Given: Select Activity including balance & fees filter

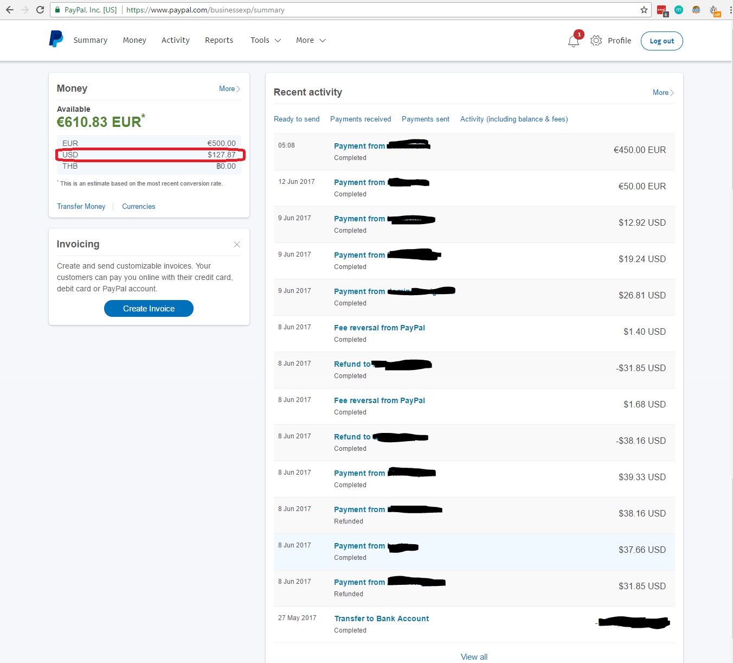Looking at the screenshot, I should (x=514, y=119).
